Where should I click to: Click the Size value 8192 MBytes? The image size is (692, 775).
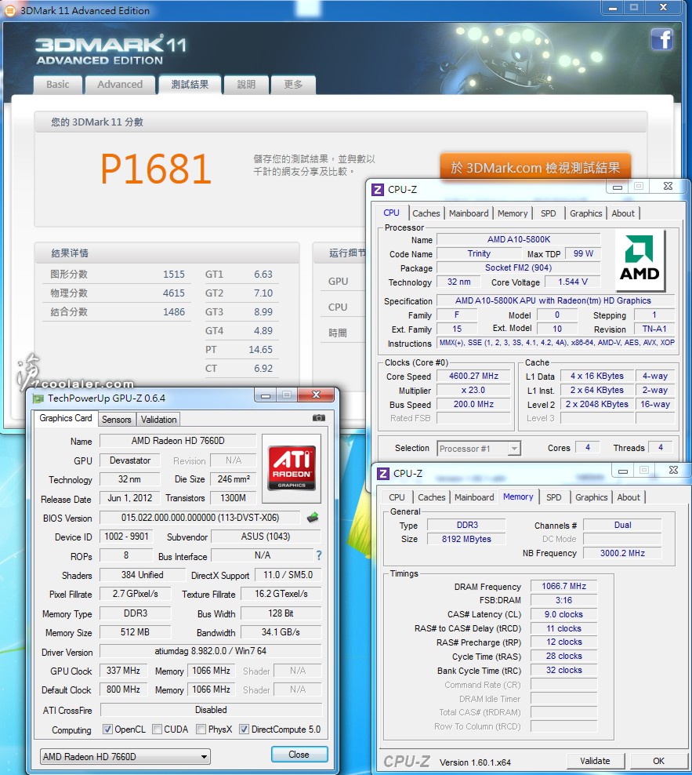(x=466, y=539)
